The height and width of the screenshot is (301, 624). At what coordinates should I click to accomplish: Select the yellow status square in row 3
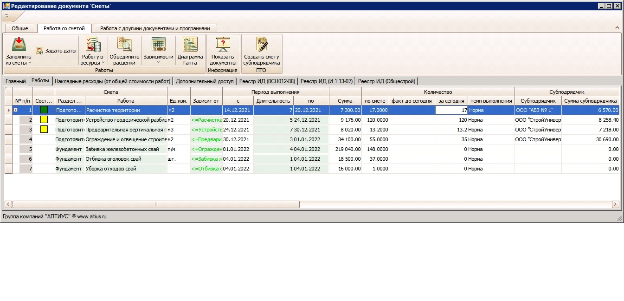pos(44,130)
